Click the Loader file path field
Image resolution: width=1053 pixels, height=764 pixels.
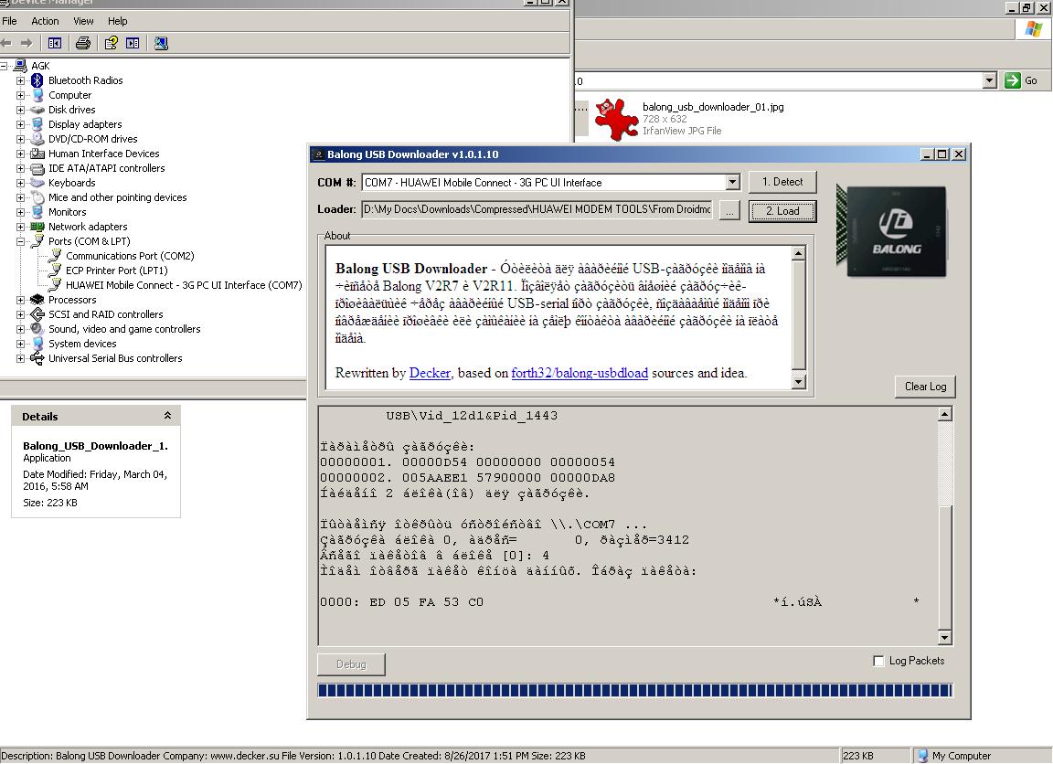pyautogui.click(x=537, y=209)
